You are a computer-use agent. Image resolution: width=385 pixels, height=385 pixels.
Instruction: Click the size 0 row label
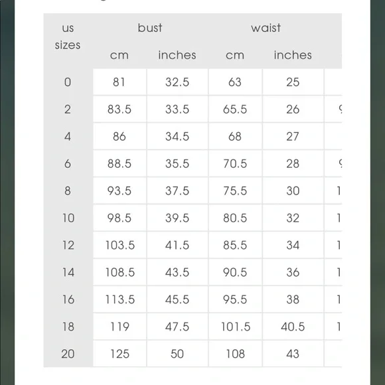(x=68, y=82)
